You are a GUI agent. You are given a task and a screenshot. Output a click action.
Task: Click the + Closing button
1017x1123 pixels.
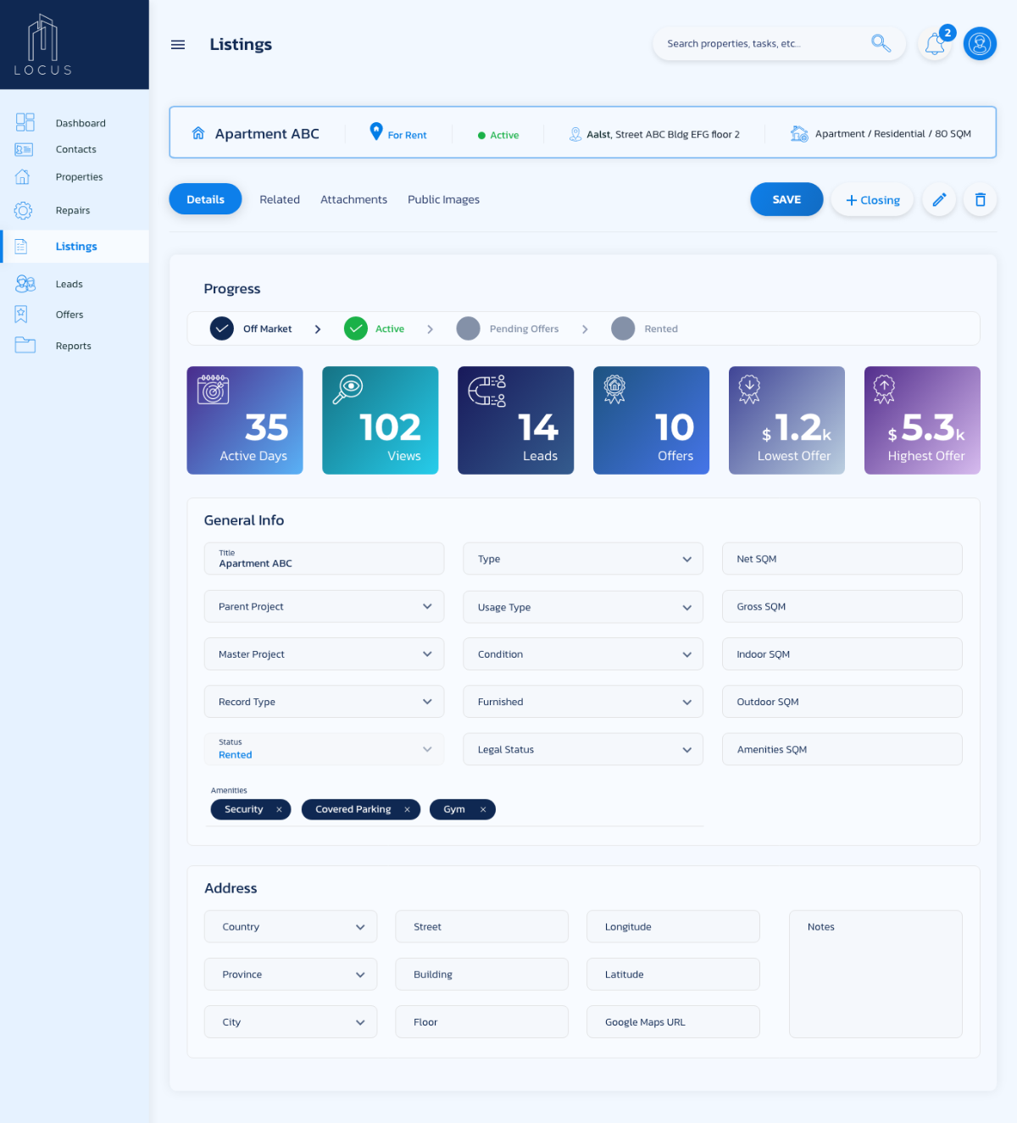(872, 200)
